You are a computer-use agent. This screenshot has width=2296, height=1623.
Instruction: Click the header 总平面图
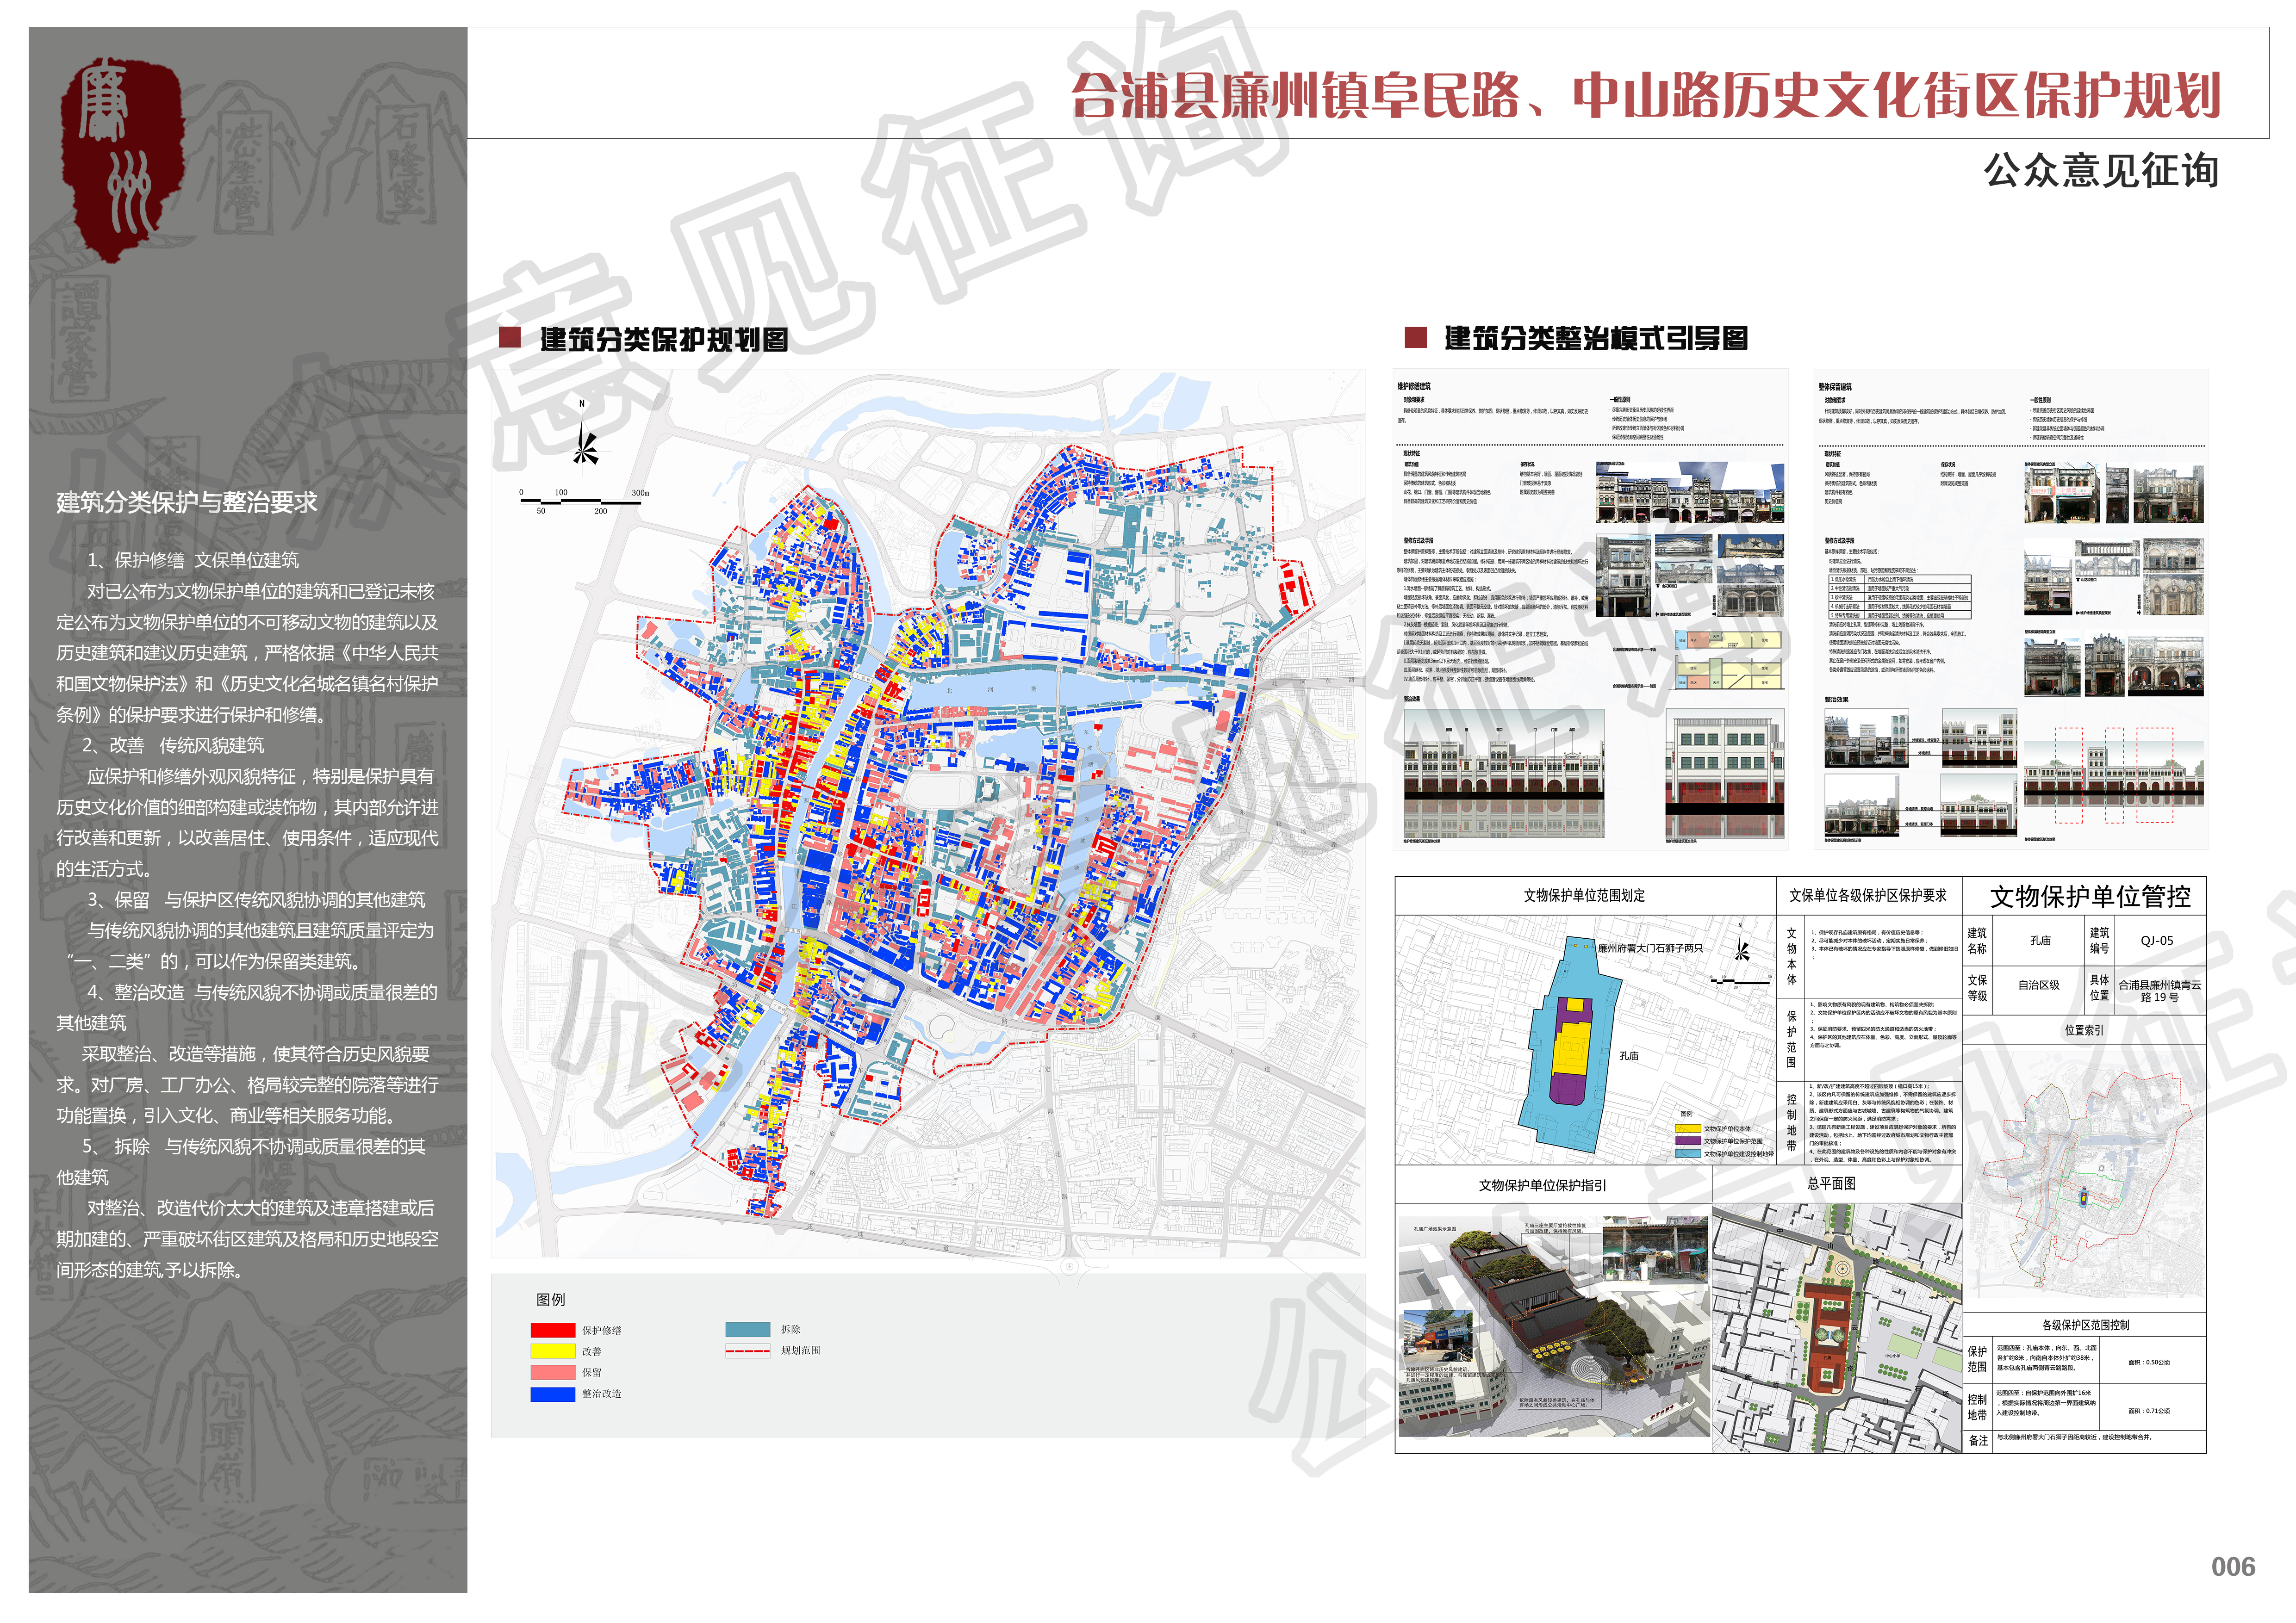pyautogui.click(x=1832, y=1183)
